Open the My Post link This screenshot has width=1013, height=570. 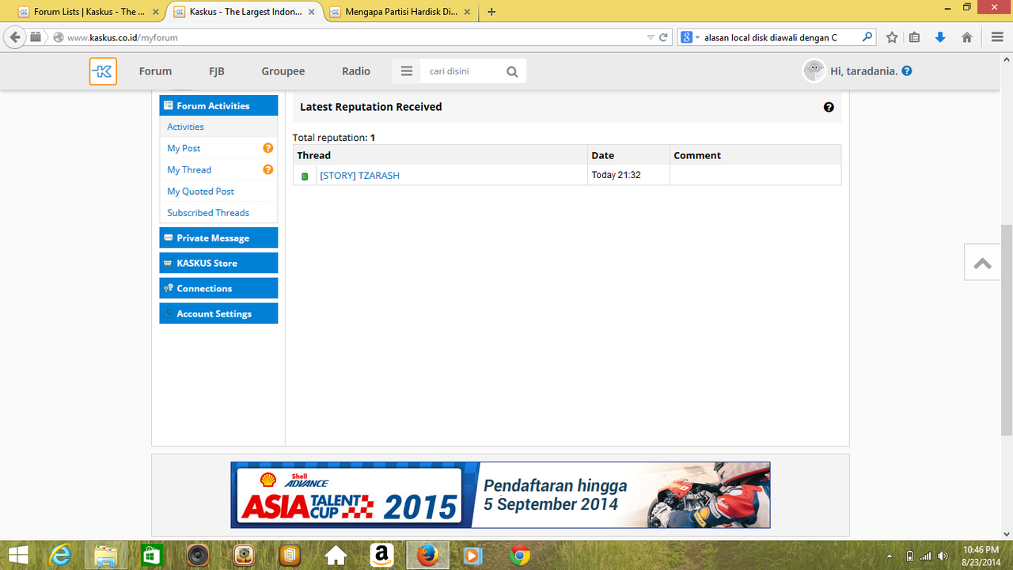point(184,148)
